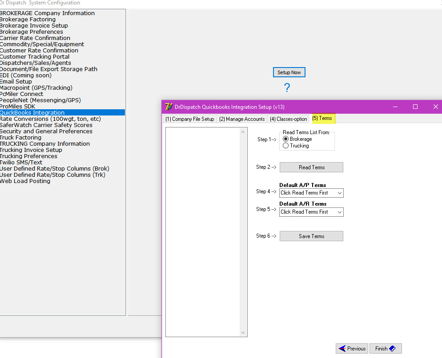Maximize the Quickbooks Integration Setup window

415,107
